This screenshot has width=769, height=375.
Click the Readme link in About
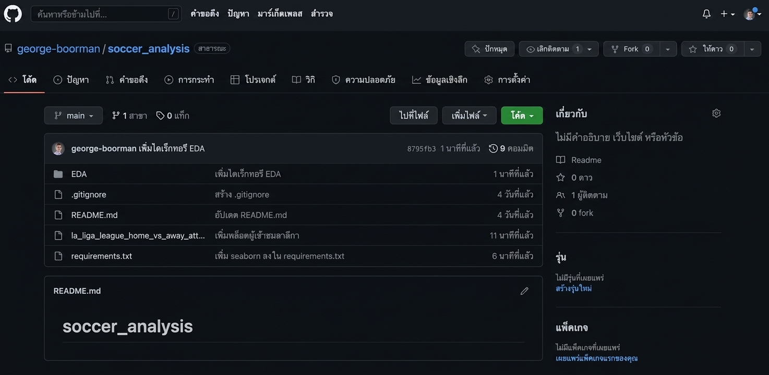(579, 160)
